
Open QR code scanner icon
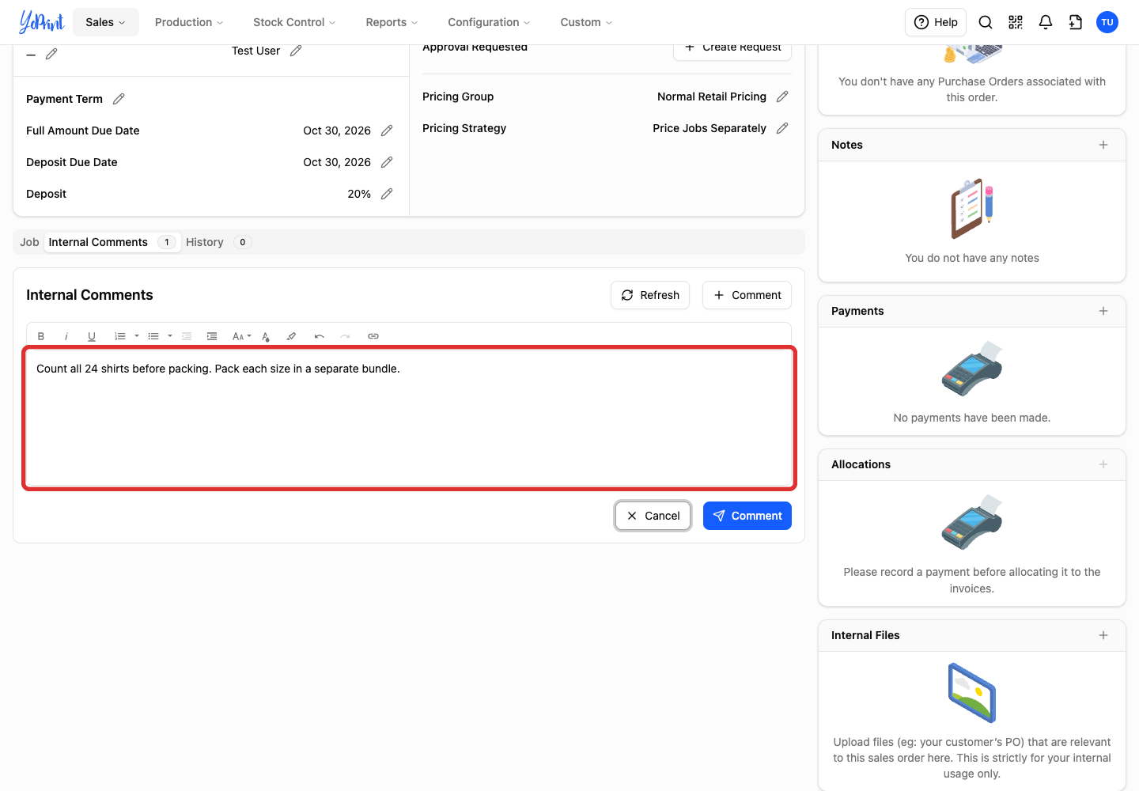pyautogui.click(x=1016, y=22)
